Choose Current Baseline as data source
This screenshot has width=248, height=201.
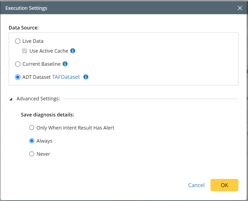pyautogui.click(x=18, y=64)
